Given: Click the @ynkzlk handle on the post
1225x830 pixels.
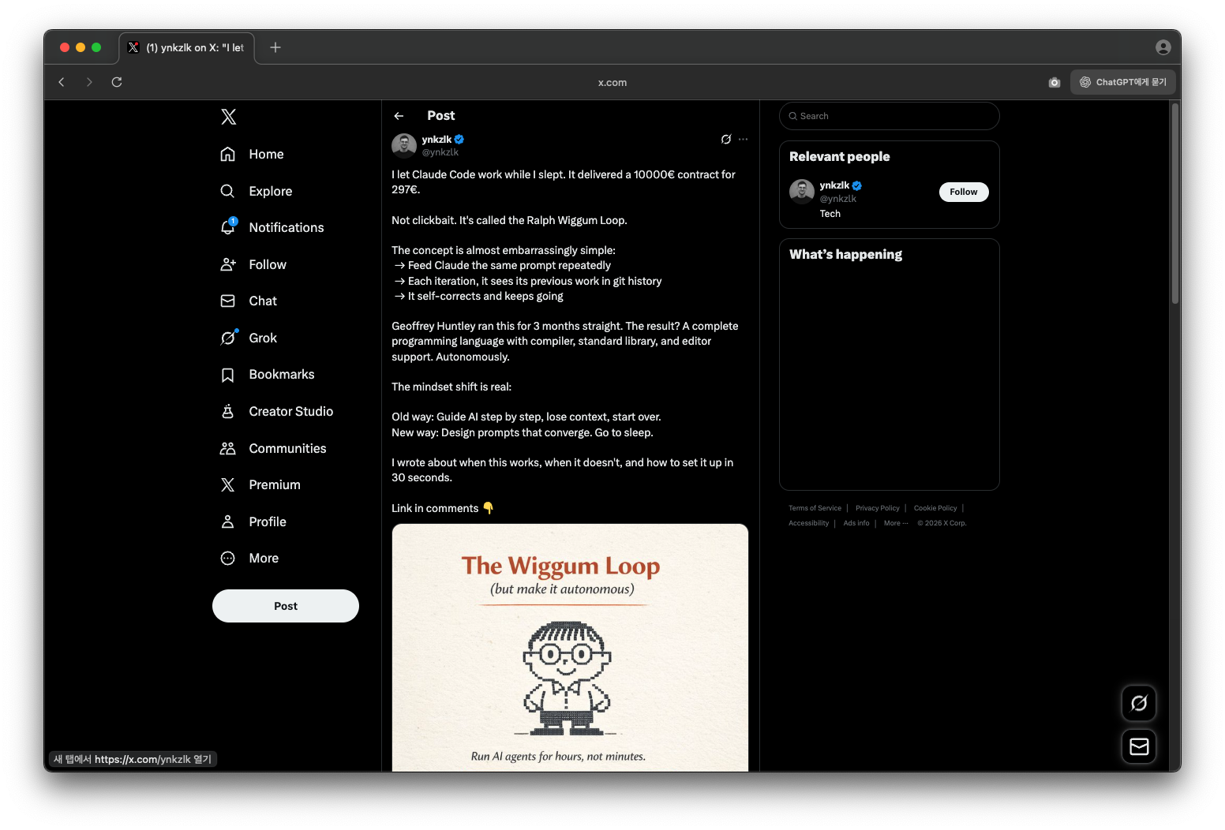Looking at the screenshot, I should 440,152.
